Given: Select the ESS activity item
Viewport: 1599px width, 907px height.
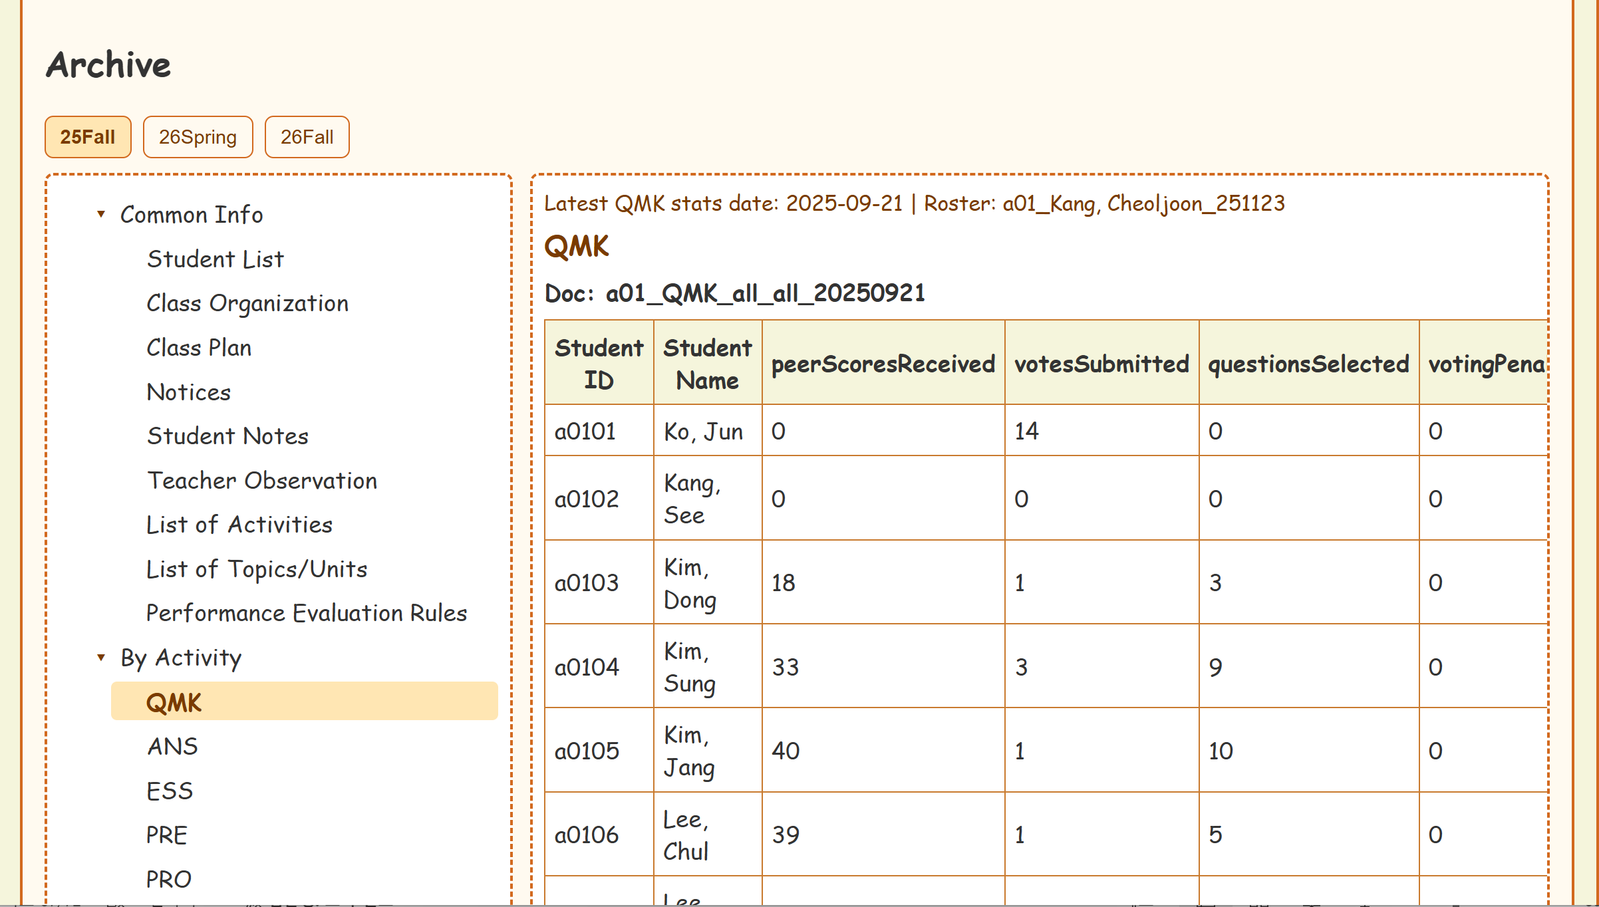Looking at the screenshot, I should (x=169, y=791).
